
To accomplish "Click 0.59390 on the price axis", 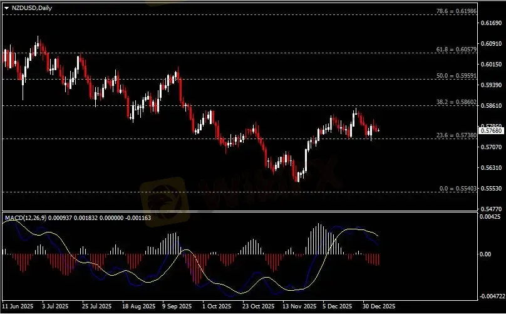I will tap(492, 85).
